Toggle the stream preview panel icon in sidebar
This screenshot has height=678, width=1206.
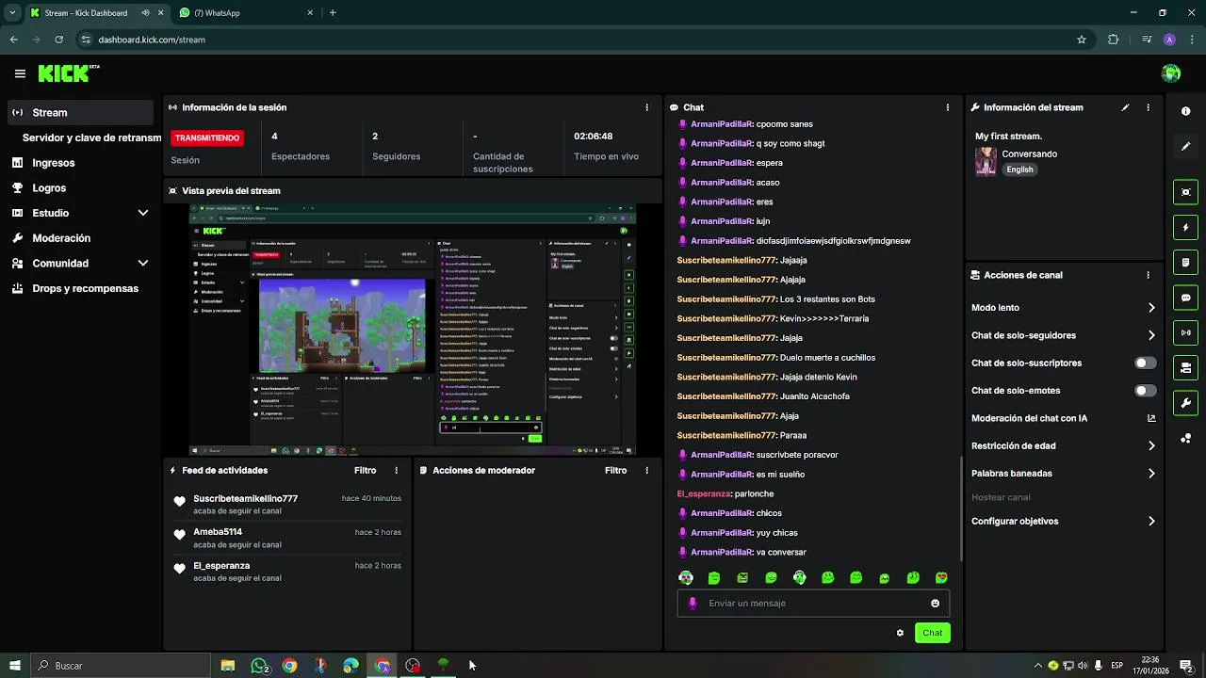[x=1185, y=192]
